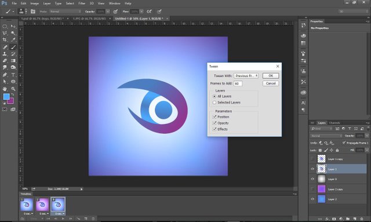Select animation frame 1 thumbnail
This screenshot has height=222, width=371.
point(27,205)
